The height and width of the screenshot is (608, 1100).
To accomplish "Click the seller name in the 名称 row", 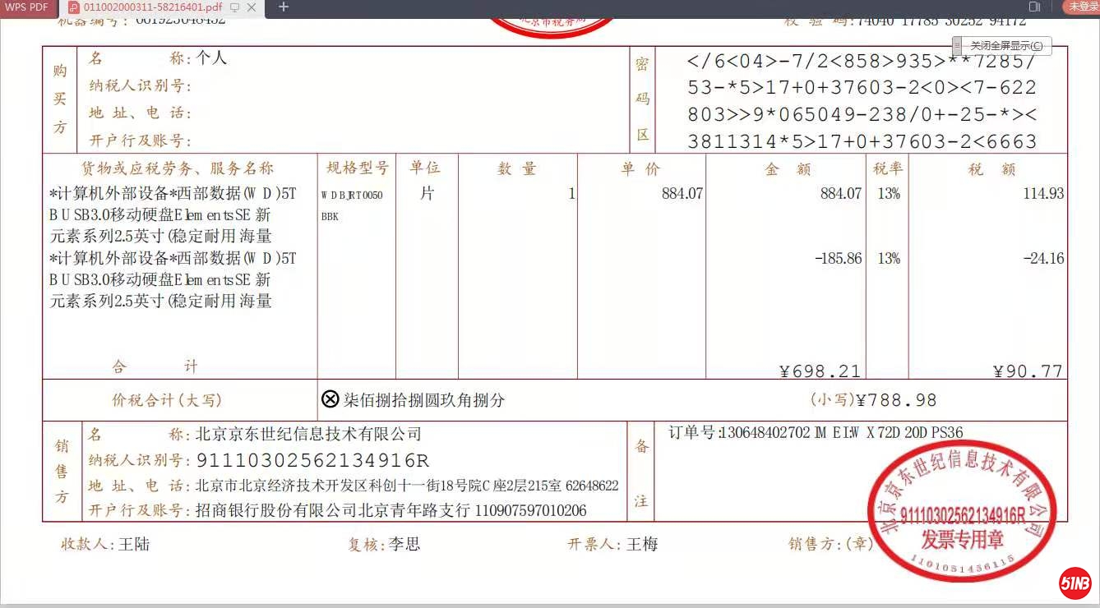I will (x=308, y=434).
